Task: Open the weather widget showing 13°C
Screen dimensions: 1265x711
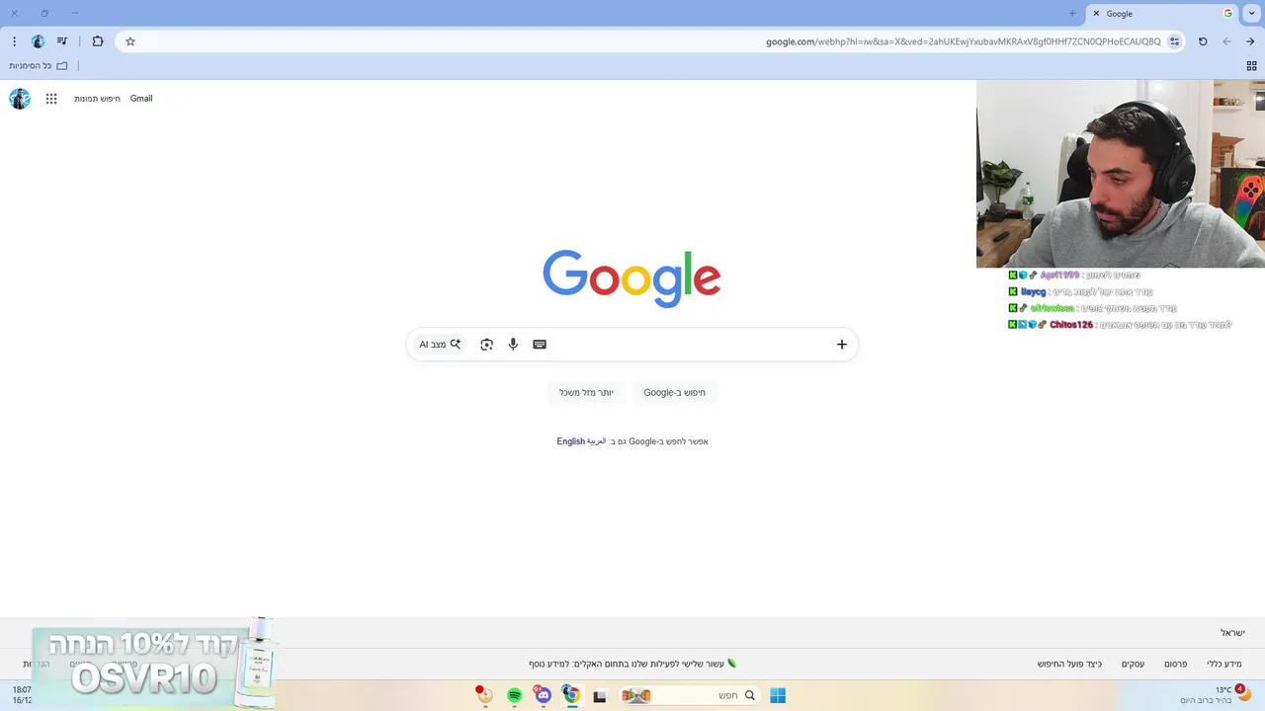Action: point(1217,695)
